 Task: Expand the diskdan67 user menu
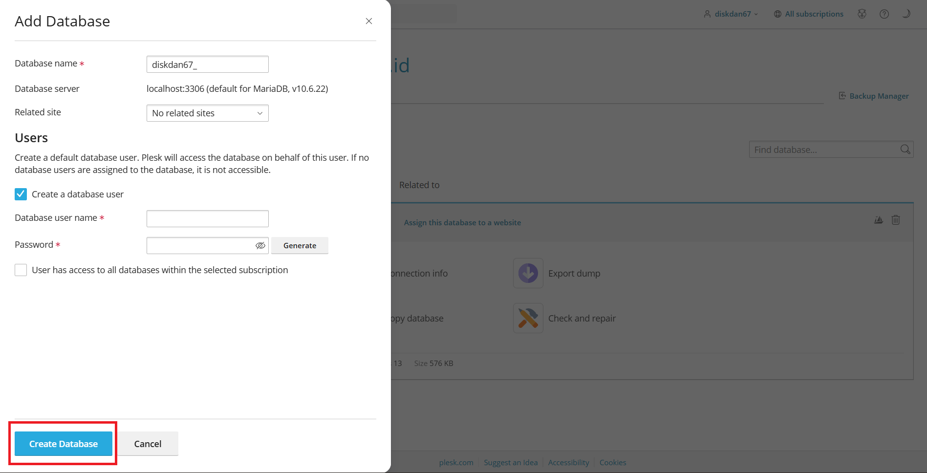(x=731, y=14)
